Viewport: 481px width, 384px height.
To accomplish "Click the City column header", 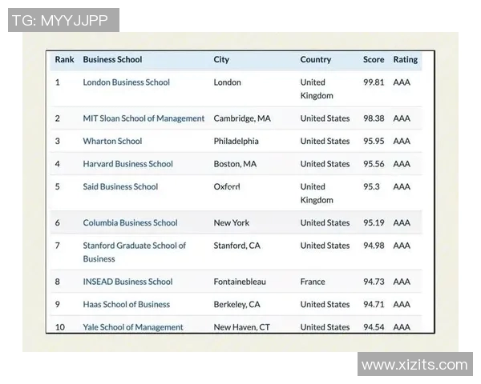I will point(221,59).
